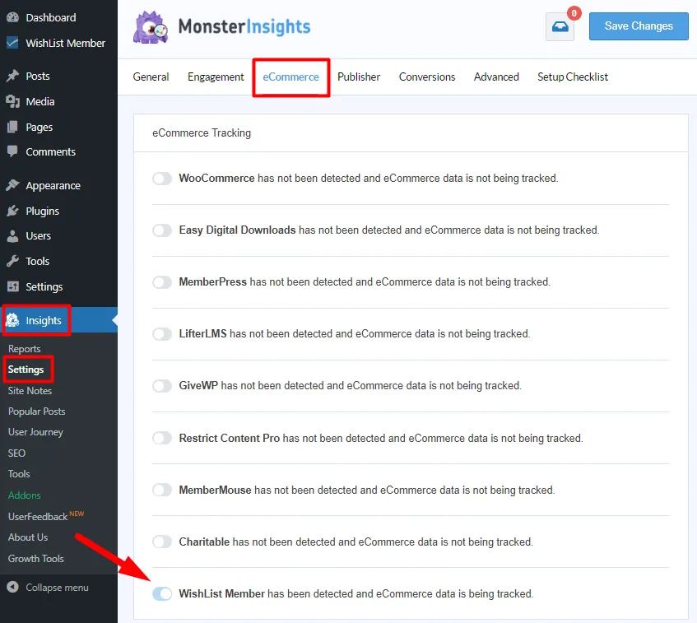The height and width of the screenshot is (623, 697).
Task: Click the Comments bubble icon
Action: click(12, 152)
